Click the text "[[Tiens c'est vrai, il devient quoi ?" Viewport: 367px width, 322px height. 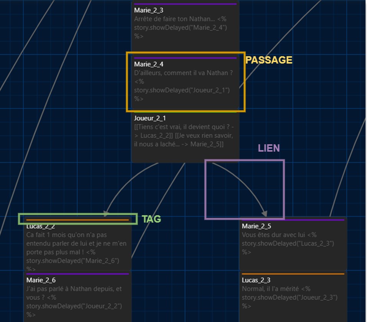pyautogui.click(x=182, y=127)
